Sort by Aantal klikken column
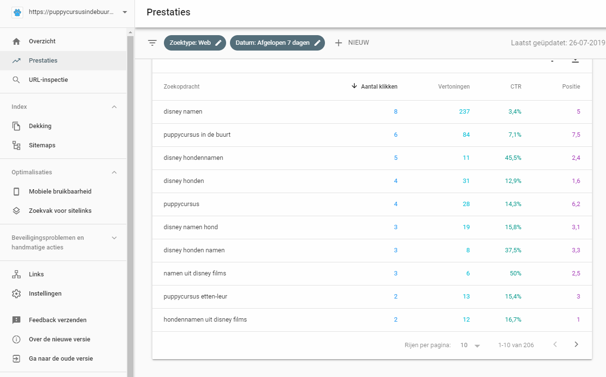606x377 pixels. (379, 87)
